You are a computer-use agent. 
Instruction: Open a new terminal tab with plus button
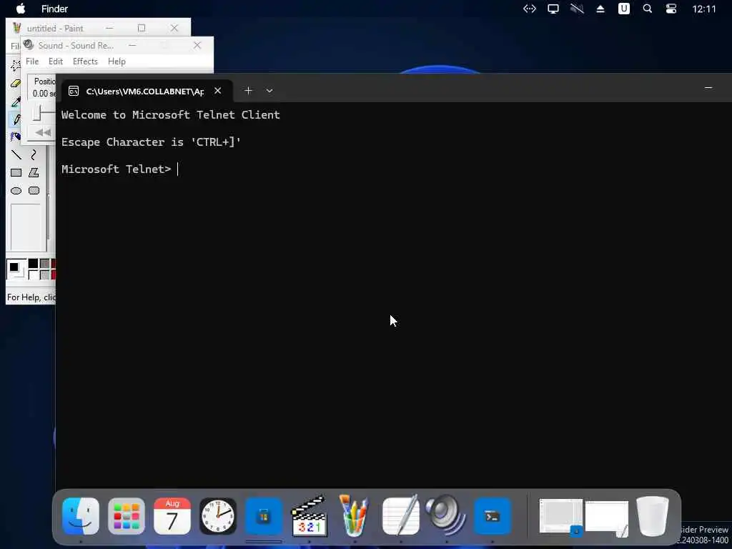tap(248, 91)
